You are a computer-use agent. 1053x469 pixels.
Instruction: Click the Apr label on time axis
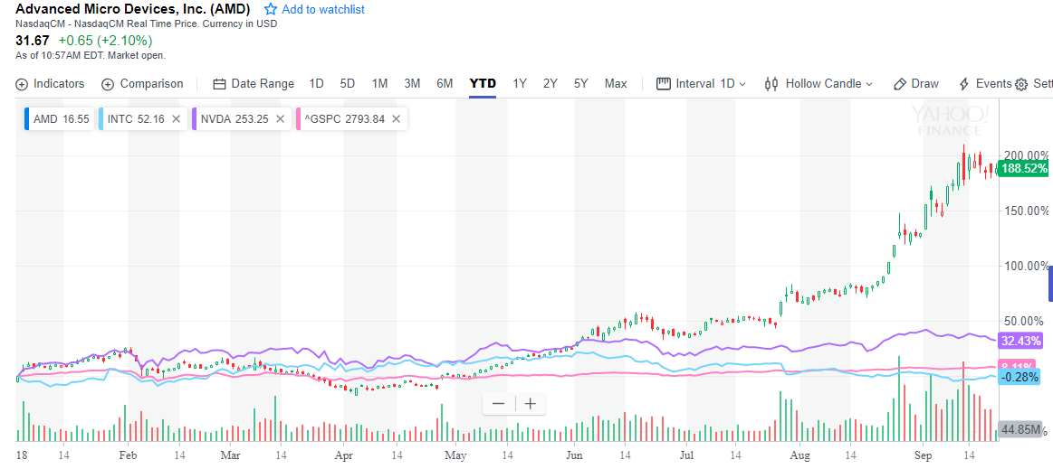pos(343,454)
